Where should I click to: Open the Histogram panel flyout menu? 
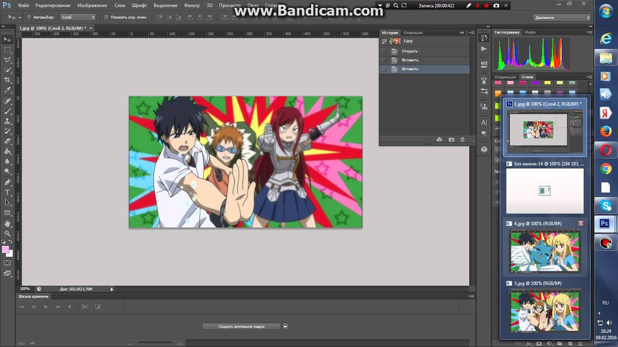pyautogui.click(x=589, y=32)
